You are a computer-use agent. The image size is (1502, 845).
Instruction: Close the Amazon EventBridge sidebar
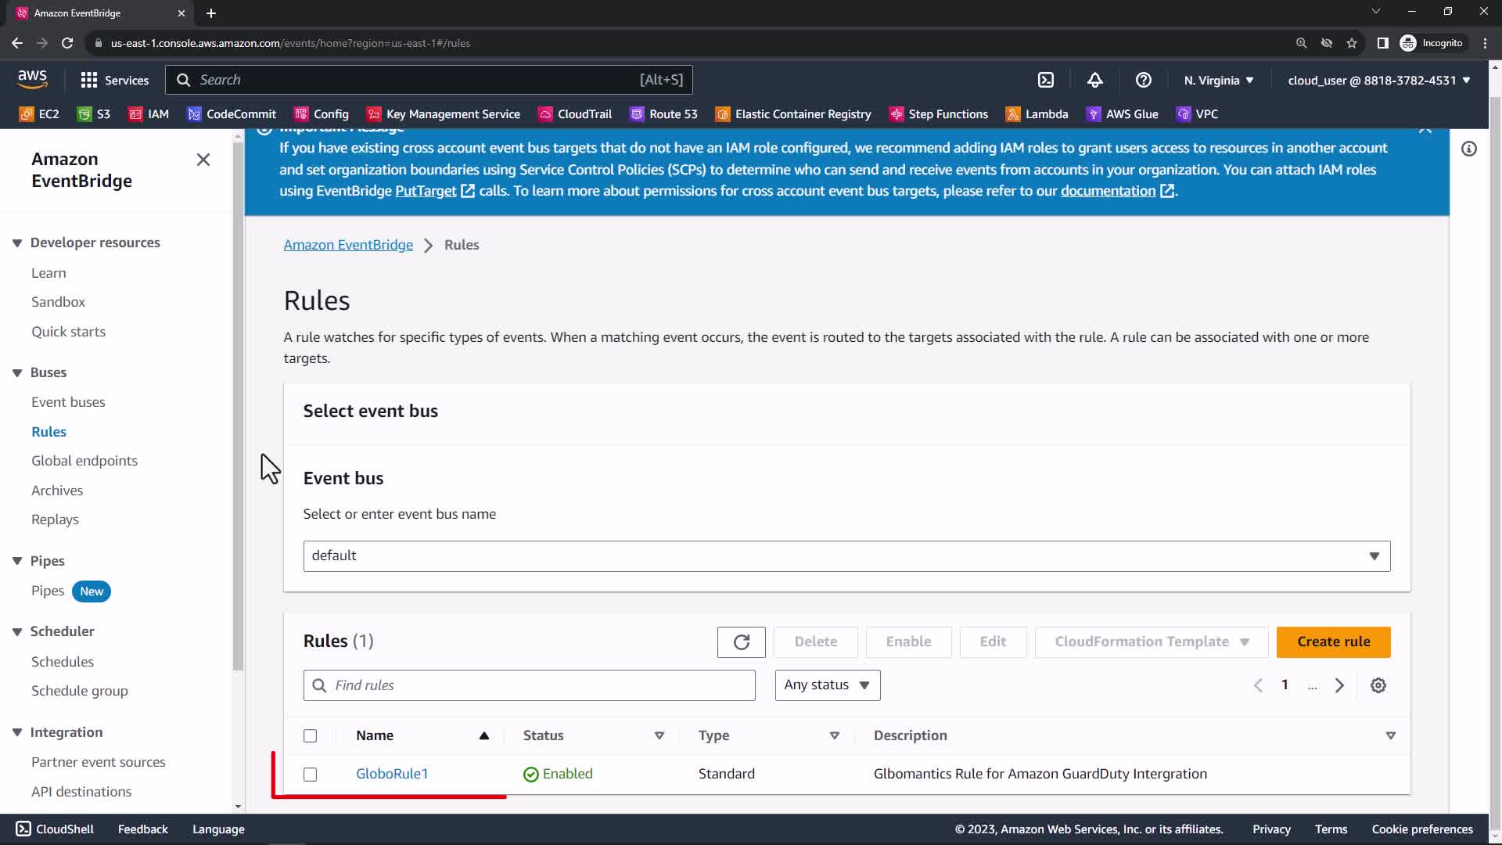pos(203,160)
